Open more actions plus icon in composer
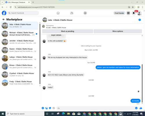 (43, 108)
